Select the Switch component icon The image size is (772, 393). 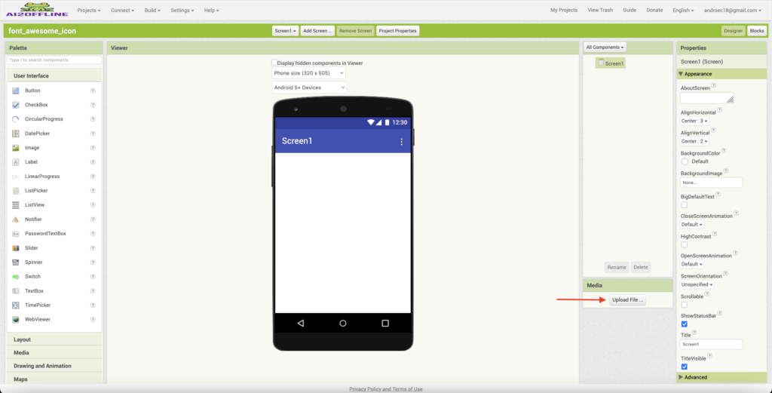[x=16, y=277]
